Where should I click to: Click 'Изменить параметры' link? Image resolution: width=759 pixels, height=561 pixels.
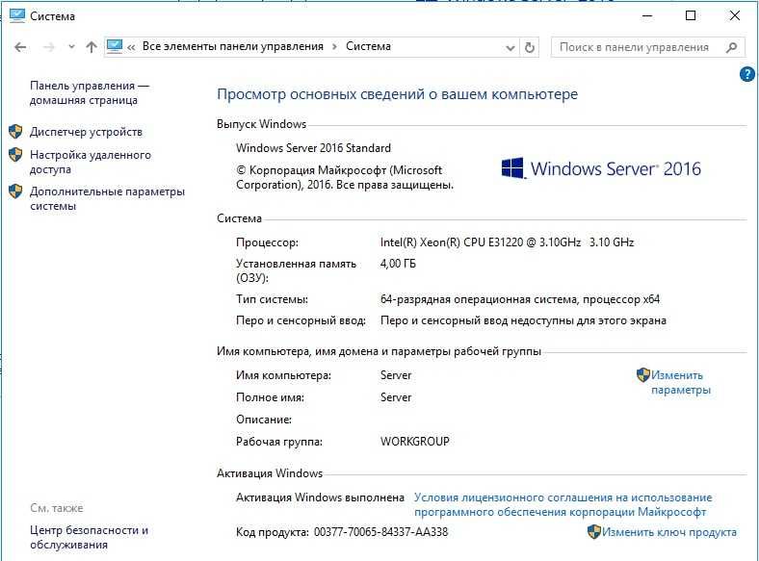tap(681, 383)
